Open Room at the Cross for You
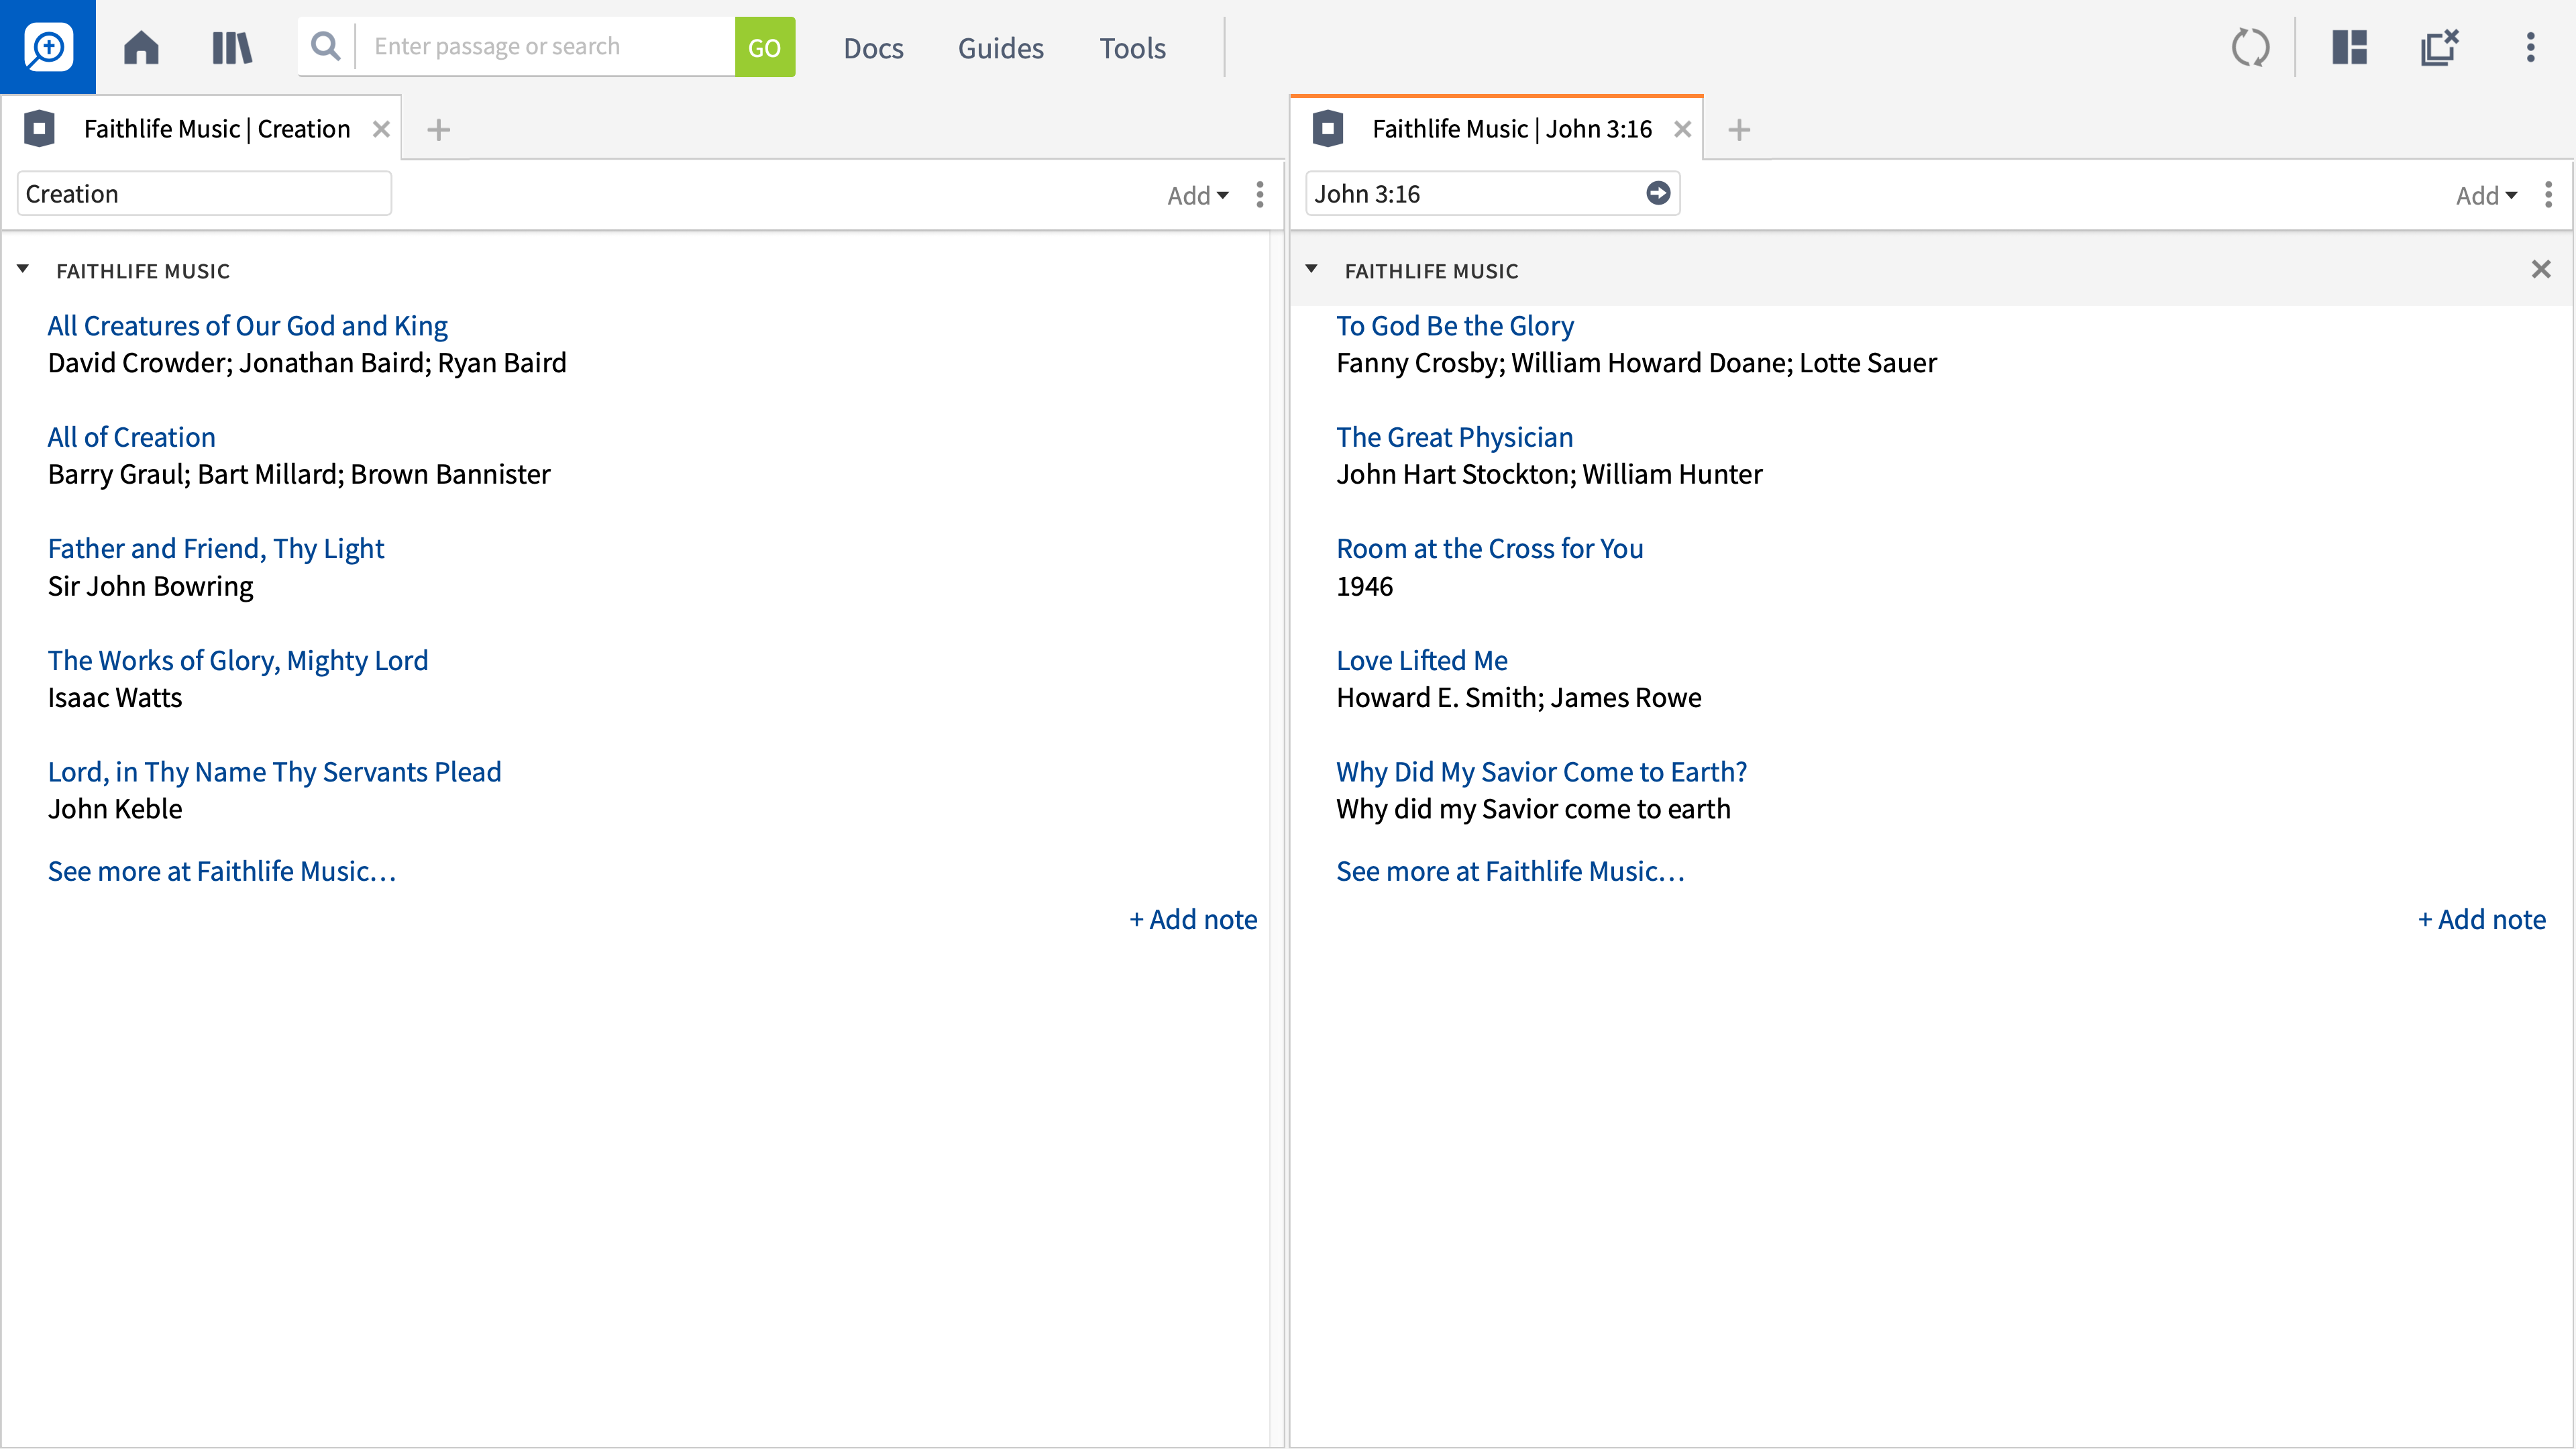2576x1449 pixels. 1490,549
